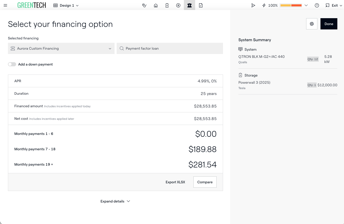Open Aurora Custom Financing dropdown
This screenshot has height=224, width=344.
(61, 48)
